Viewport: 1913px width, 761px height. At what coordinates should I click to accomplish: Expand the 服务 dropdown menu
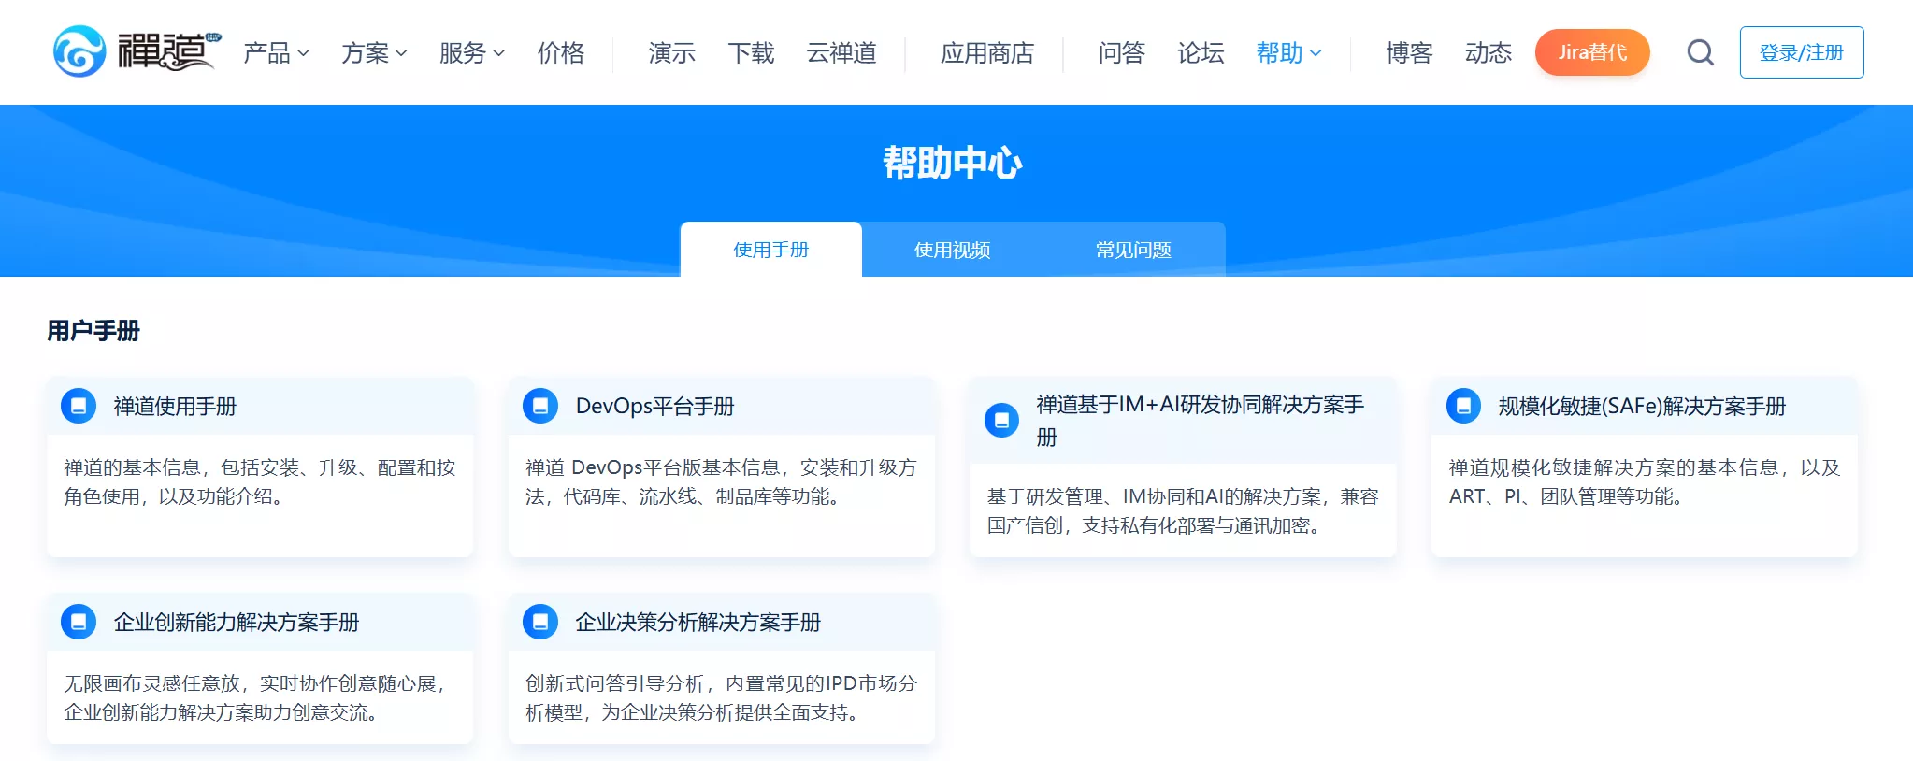(472, 52)
